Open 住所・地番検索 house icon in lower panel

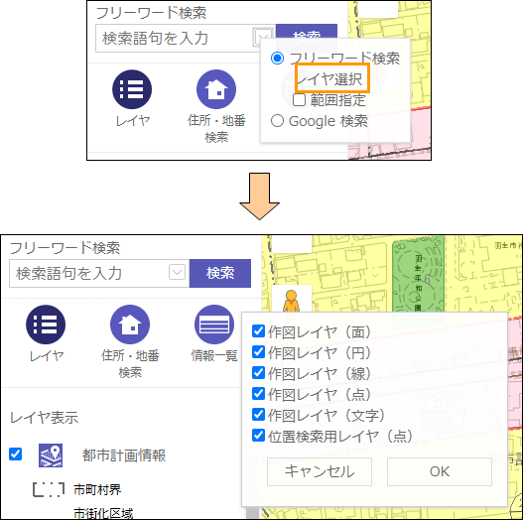click(130, 325)
